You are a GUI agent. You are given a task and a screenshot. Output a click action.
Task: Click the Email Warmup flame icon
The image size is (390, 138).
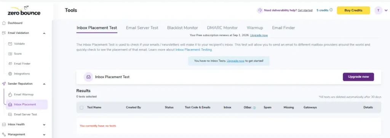10,95
